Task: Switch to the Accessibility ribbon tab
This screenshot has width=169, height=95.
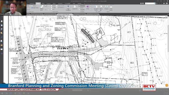Action: (68, 3)
